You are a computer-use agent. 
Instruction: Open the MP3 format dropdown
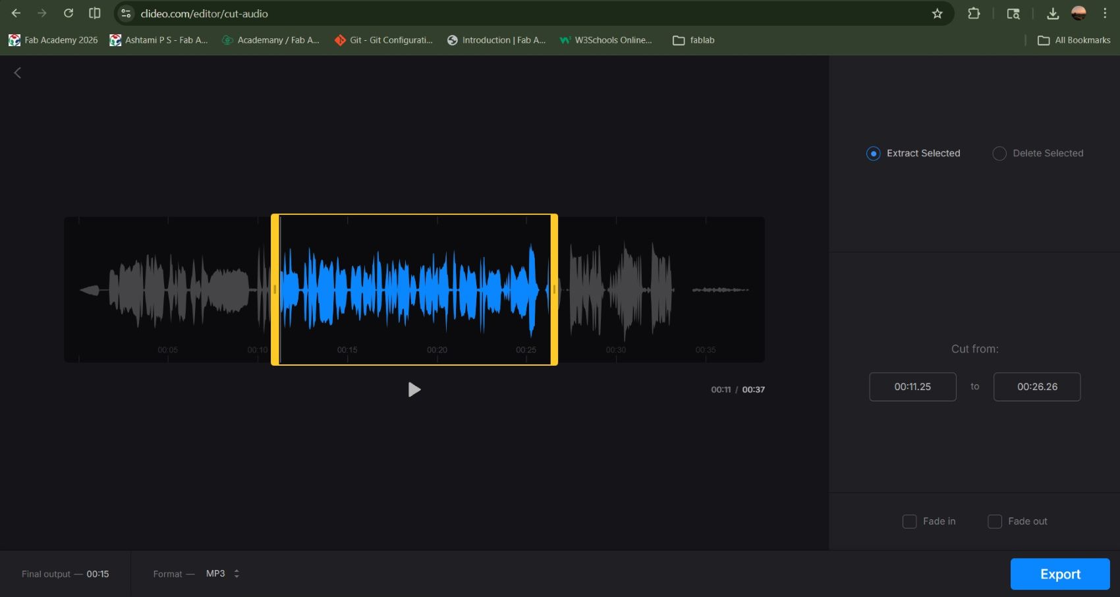[223, 574]
